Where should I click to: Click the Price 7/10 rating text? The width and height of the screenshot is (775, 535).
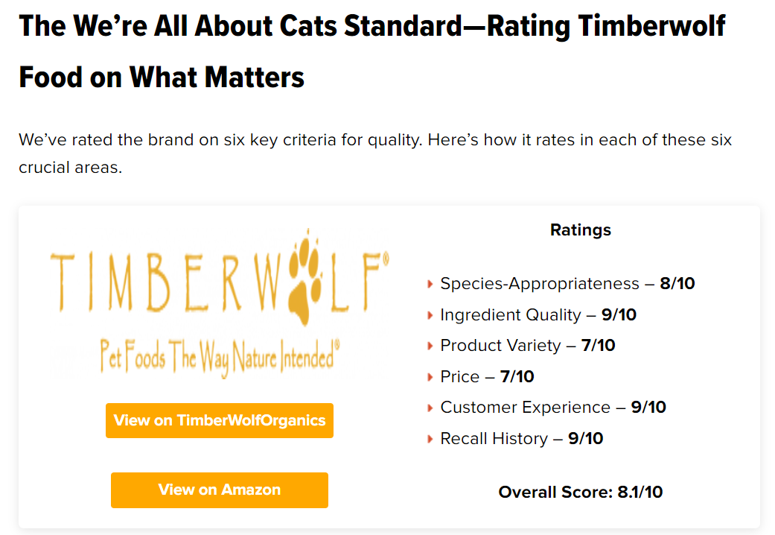[487, 377]
